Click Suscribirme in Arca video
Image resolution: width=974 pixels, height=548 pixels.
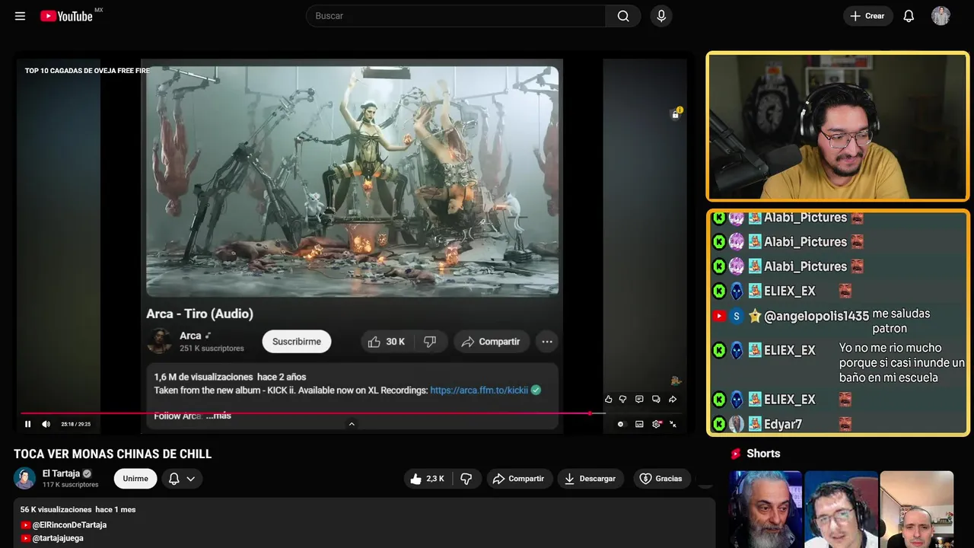point(297,342)
